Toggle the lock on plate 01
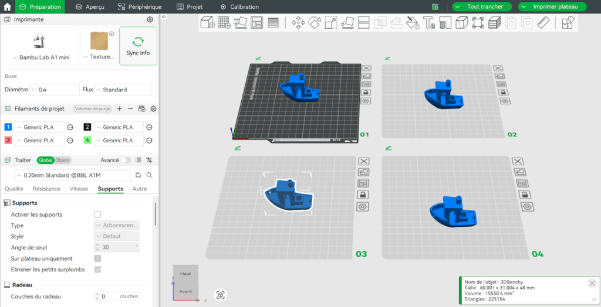This screenshot has height=307, width=601. click(x=366, y=92)
